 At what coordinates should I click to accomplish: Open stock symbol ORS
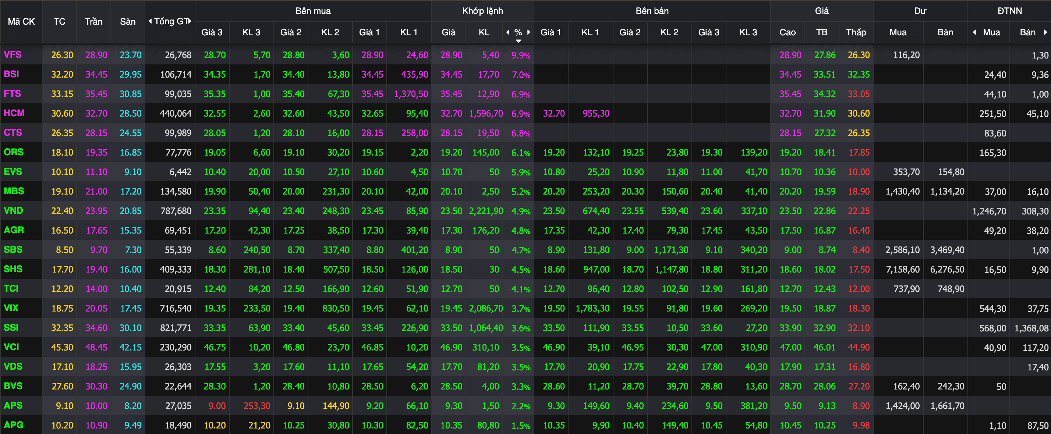coord(14,152)
